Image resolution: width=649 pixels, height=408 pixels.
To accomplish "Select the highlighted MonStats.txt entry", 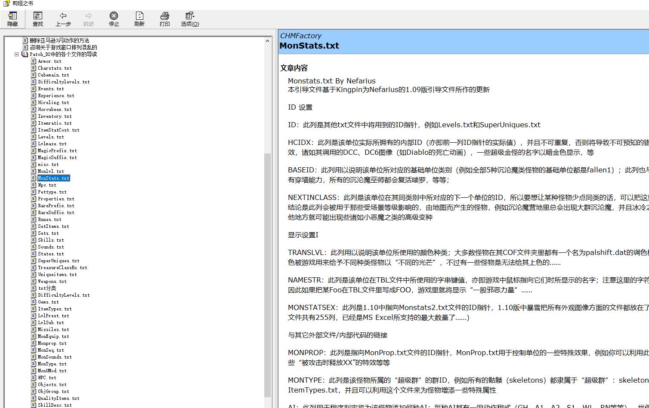I will pyautogui.click(x=53, y=178).
